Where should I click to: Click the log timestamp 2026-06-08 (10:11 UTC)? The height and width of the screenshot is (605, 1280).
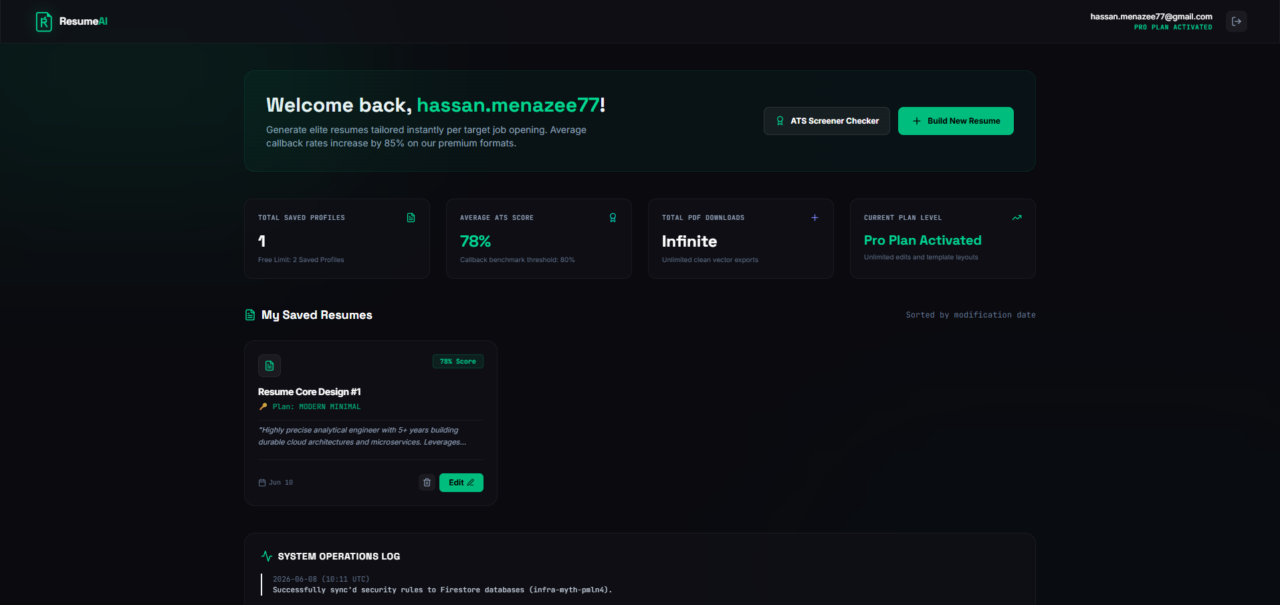pyautogui.click(x=321, y=579)
